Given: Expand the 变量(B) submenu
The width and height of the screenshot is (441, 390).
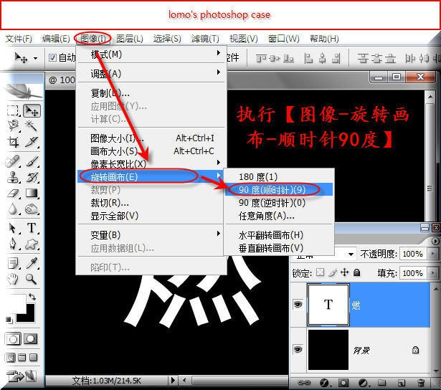Looking at the screenshot, I should coord(152,234).
